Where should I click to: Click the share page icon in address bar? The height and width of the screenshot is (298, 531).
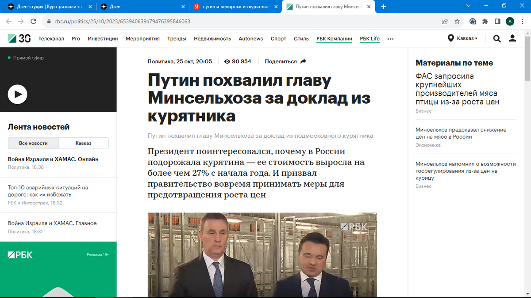click(x=445, y=21)
